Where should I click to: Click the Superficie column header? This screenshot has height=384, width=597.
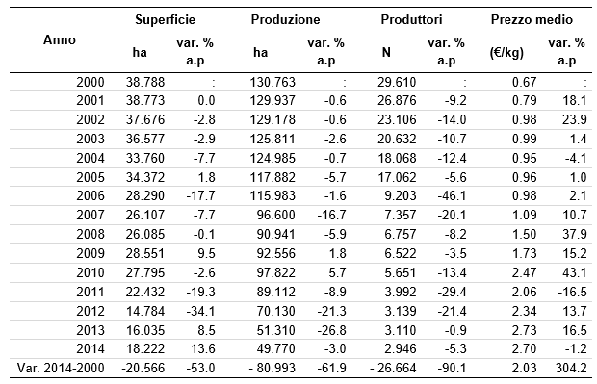click(x=165, y=20)
